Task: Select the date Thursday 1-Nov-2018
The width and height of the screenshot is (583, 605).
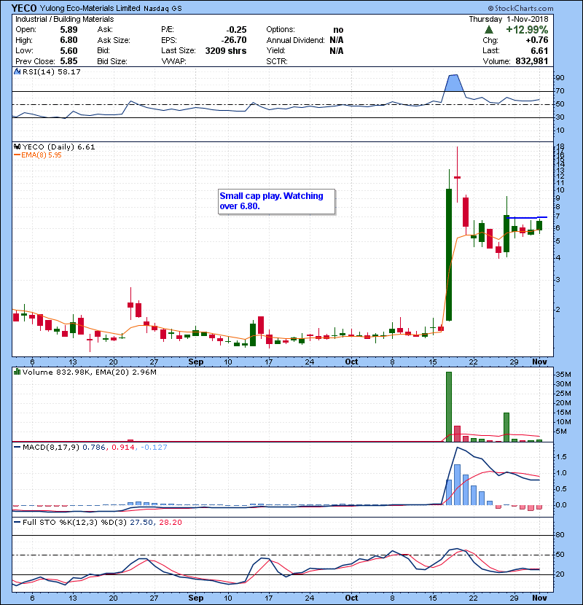Action: click(x=509, y=19)
